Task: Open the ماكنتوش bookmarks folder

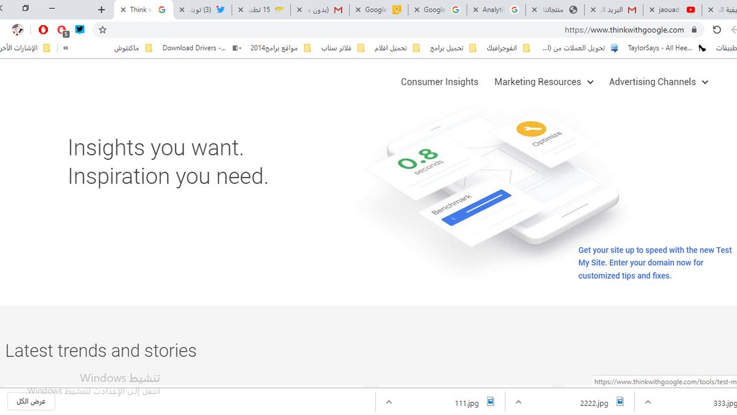Action: pos(133,48)
